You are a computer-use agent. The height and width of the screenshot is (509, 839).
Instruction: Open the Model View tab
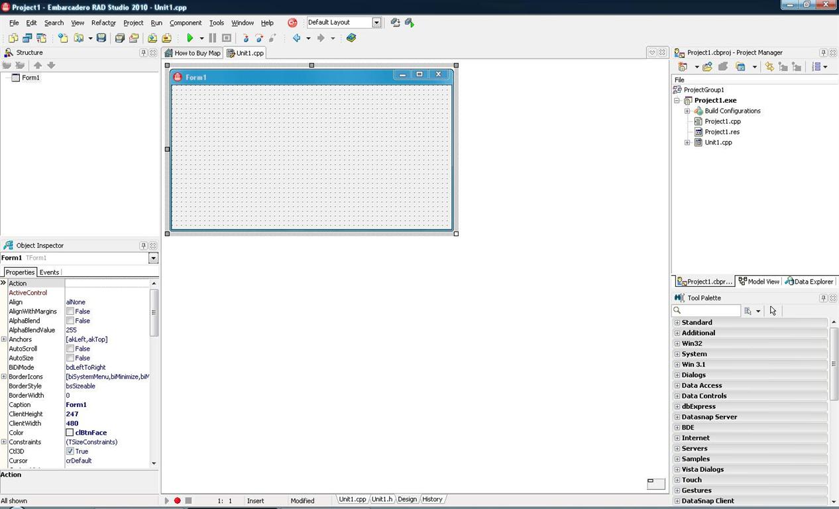(759, 282)
